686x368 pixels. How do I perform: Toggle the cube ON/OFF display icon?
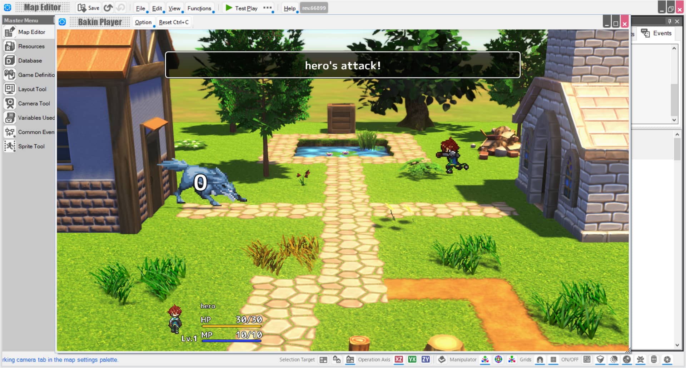click(600, 359)
